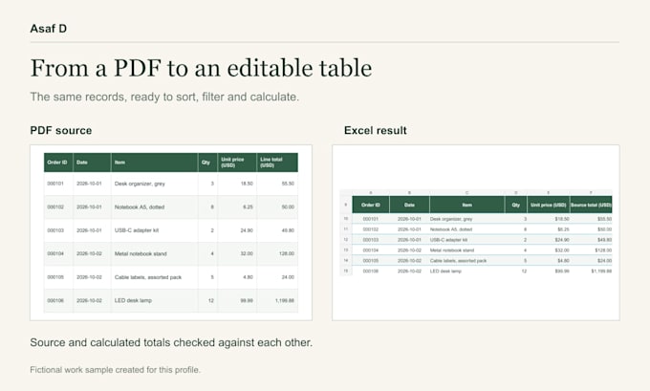The height and width of the screenshot is (391, 650).
Task: Click order '000106' in the PDF table
Action: pos(55,300)
